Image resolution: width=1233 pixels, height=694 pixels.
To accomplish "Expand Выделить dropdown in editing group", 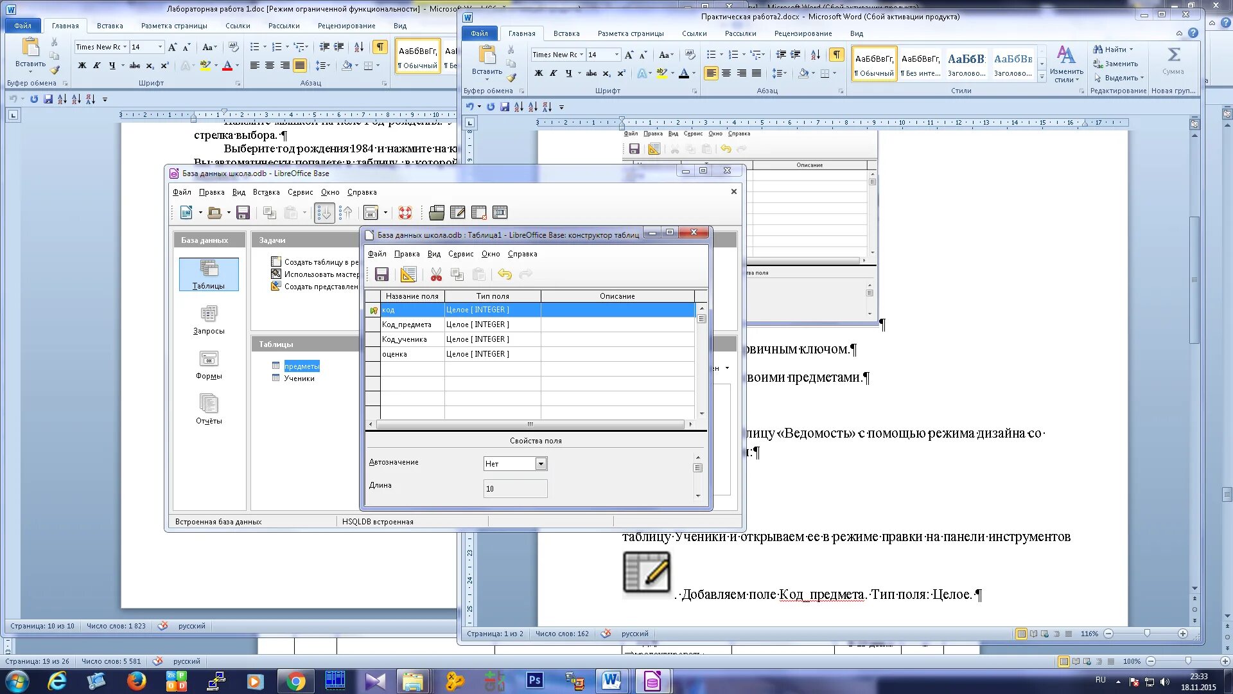I will tap(1142, 78).
